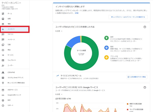Expand 1か月 period dropdown for Google サービス

[x=59, y=94]
